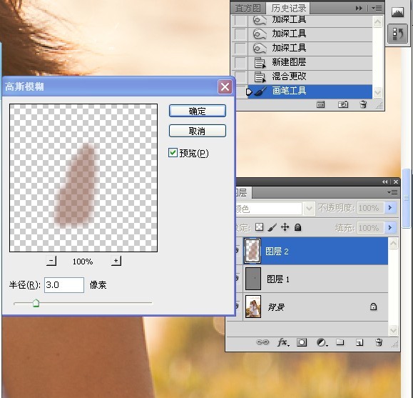
Task: Toggle lock transparent pixels icon
Action: click(x=260, y=227)
